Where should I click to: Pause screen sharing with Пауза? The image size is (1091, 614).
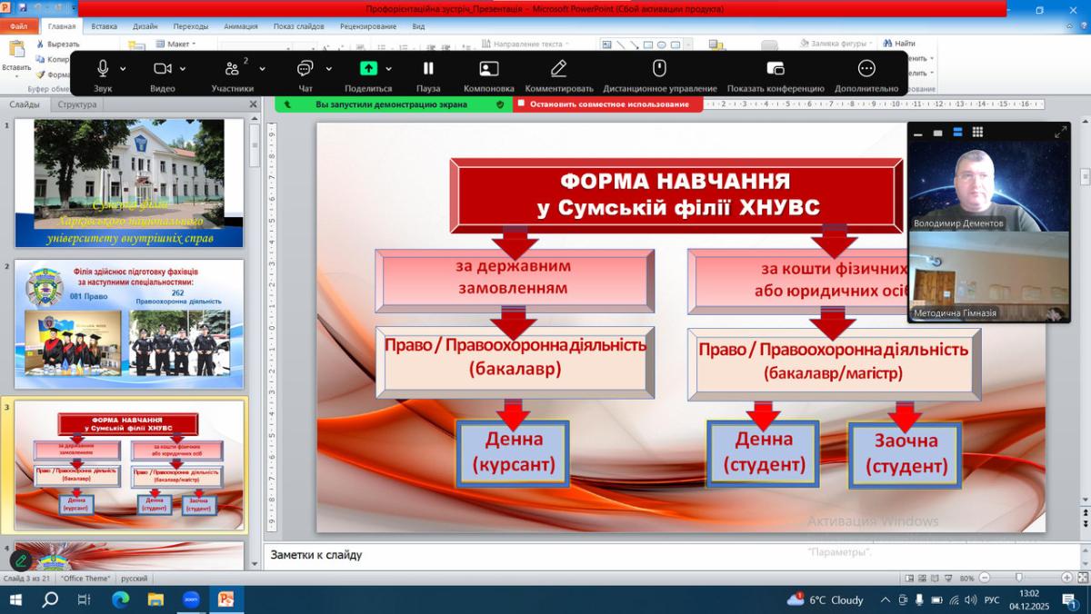[x=427, y=69]
